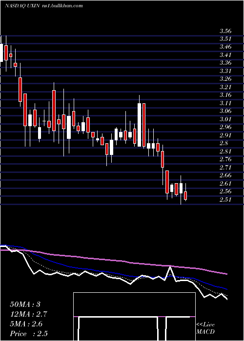Select the 2.8 price axis label
Screen dimensions: 244x341
[x=224, y=143]
